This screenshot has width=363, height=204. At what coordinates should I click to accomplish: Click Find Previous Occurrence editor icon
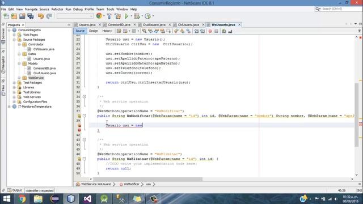click(x=150, y=31)
